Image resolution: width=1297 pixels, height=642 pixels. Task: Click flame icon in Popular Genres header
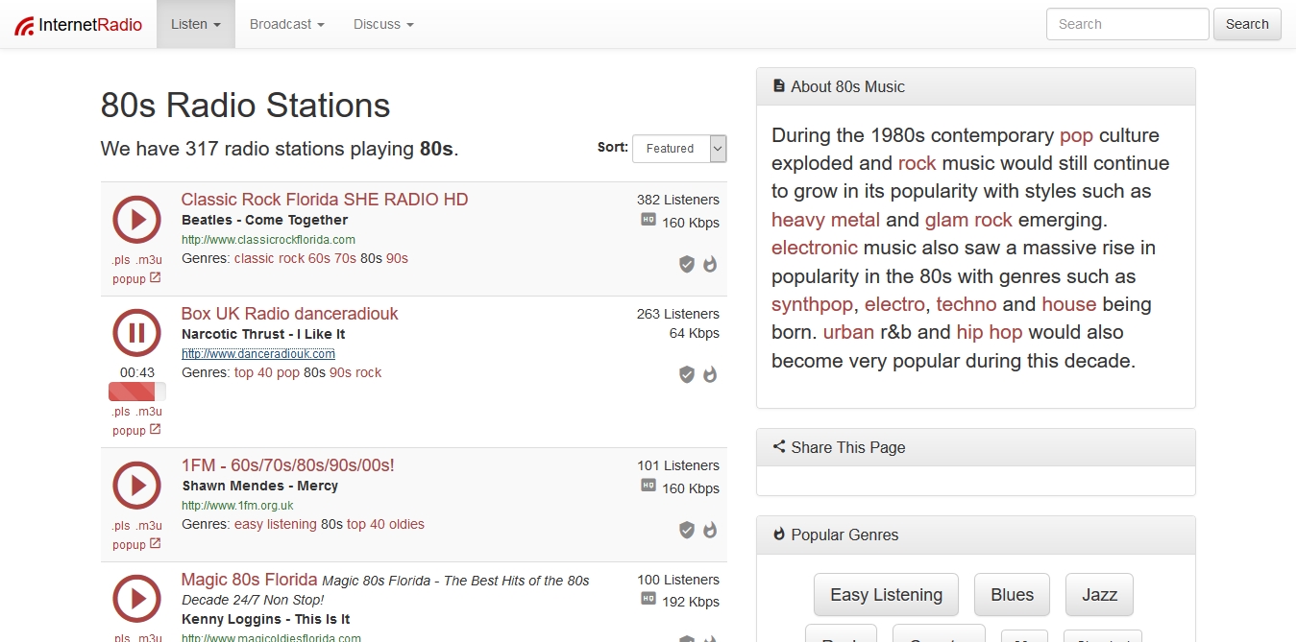tap(779, 535)
